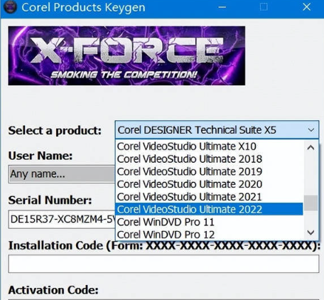The image size is (324, 300).
Task: Click the app icon in the title bar
Action: (10, 7)
